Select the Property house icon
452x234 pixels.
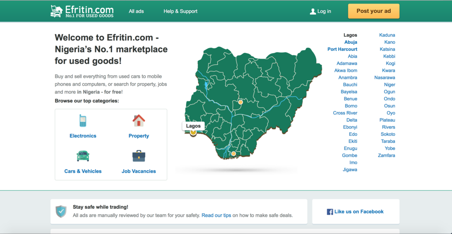(x=139, y=120)
